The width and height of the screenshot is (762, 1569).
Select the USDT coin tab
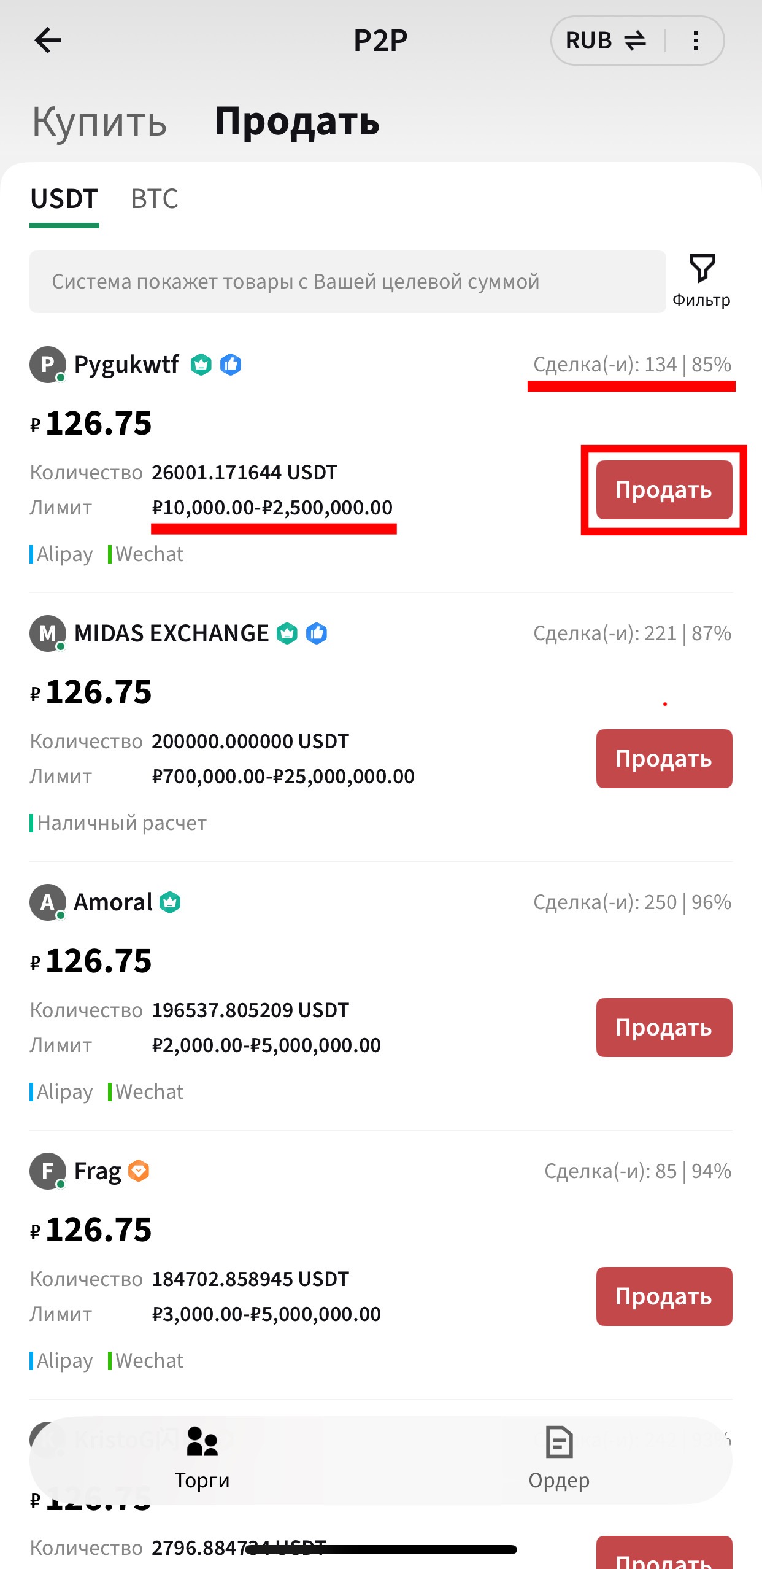point(64,199)
